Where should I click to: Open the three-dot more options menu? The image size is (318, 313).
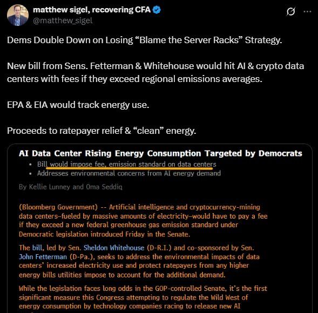(307, 11)
